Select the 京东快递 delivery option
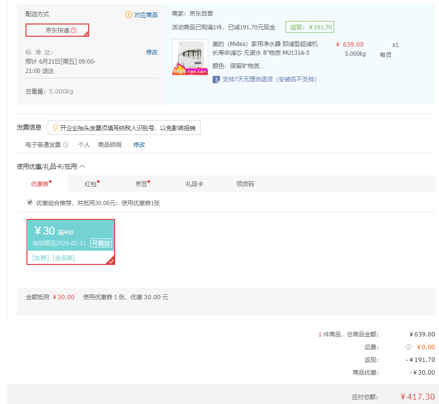This screenshot has height=404, width=439. [57, 30]
